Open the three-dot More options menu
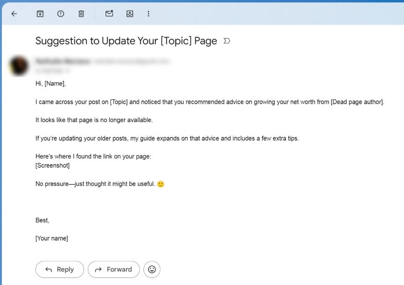404x285 pixels. tap(149, 14)
